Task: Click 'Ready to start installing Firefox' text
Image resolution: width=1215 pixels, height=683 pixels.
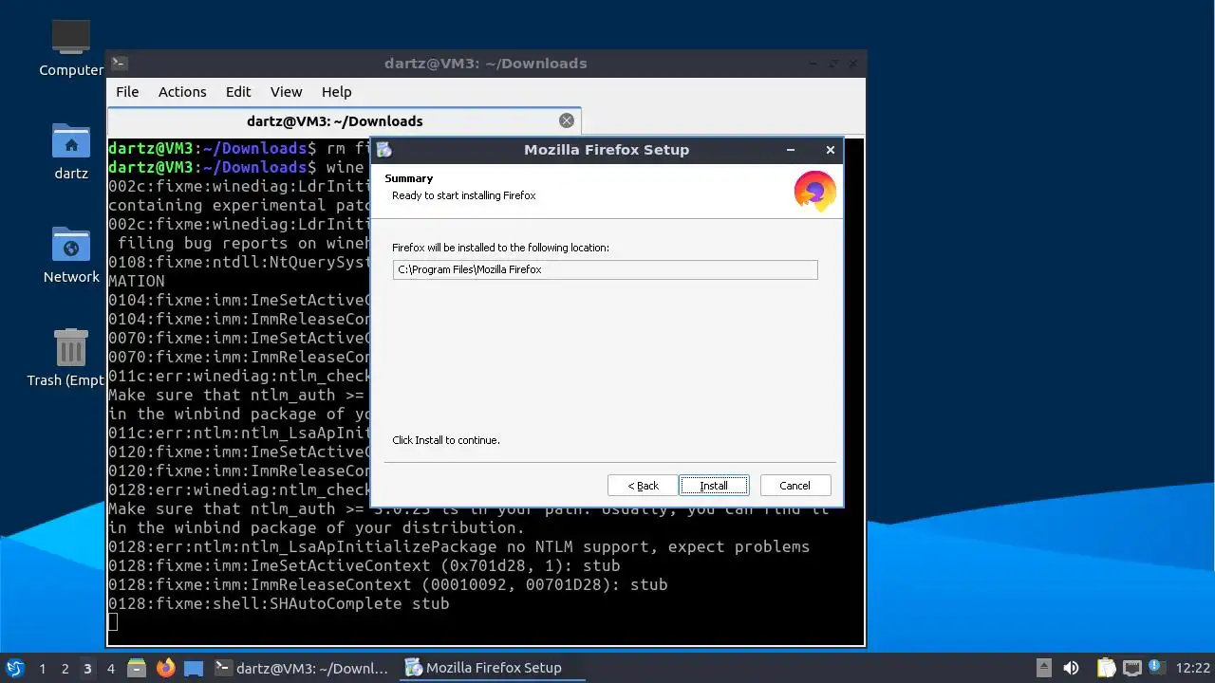Action: [x=464, y=195]
